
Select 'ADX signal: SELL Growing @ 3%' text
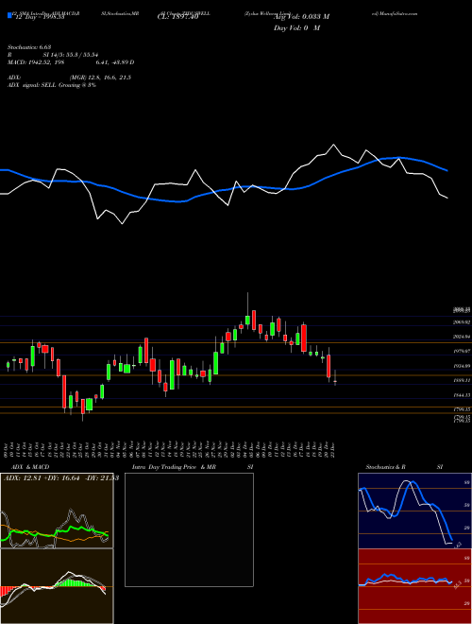pyautogui.click(x=52, y=85)
